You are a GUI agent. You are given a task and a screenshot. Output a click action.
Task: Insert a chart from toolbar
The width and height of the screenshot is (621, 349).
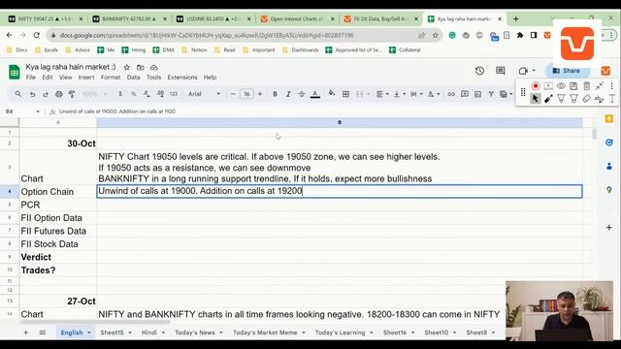(478, 94)
